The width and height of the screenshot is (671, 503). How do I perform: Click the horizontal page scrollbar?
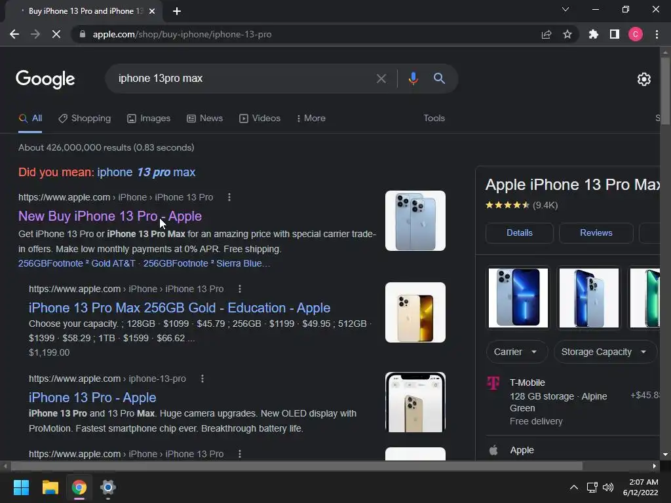[x=296, y=466]
